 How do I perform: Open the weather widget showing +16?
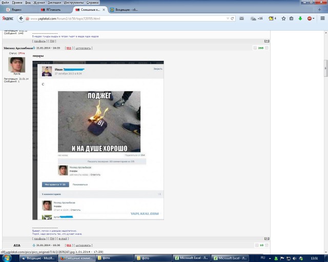coord(256,18)
